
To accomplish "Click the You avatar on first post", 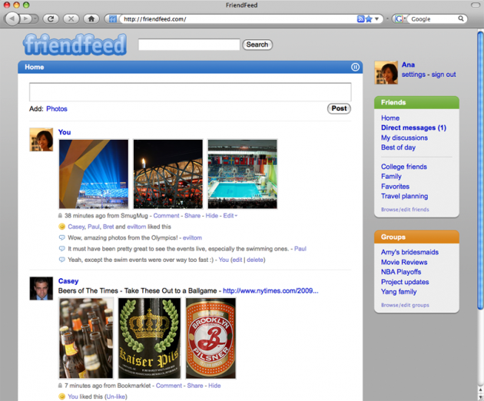I will pos(41,140).
